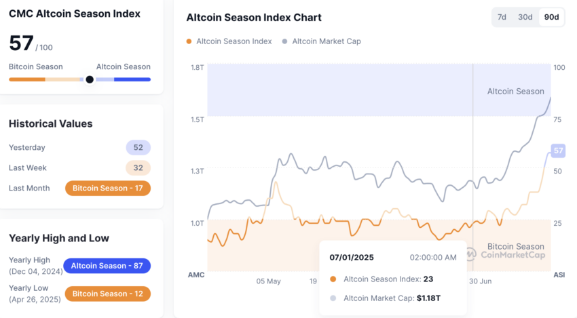Image resolution: width=577 pixels, height=318 pixels.
Task: Click the Altcoin Season shaded zone label
Action: point(515,92)
